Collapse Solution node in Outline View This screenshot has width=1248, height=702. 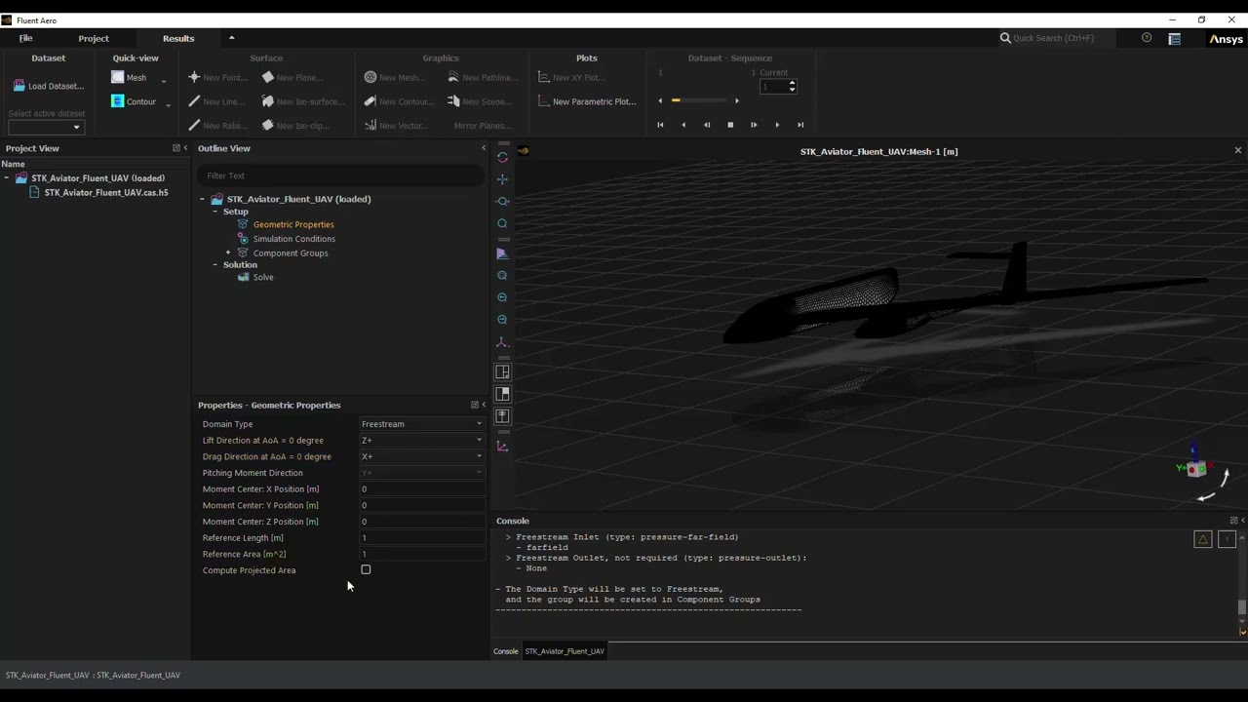point(215,265)
